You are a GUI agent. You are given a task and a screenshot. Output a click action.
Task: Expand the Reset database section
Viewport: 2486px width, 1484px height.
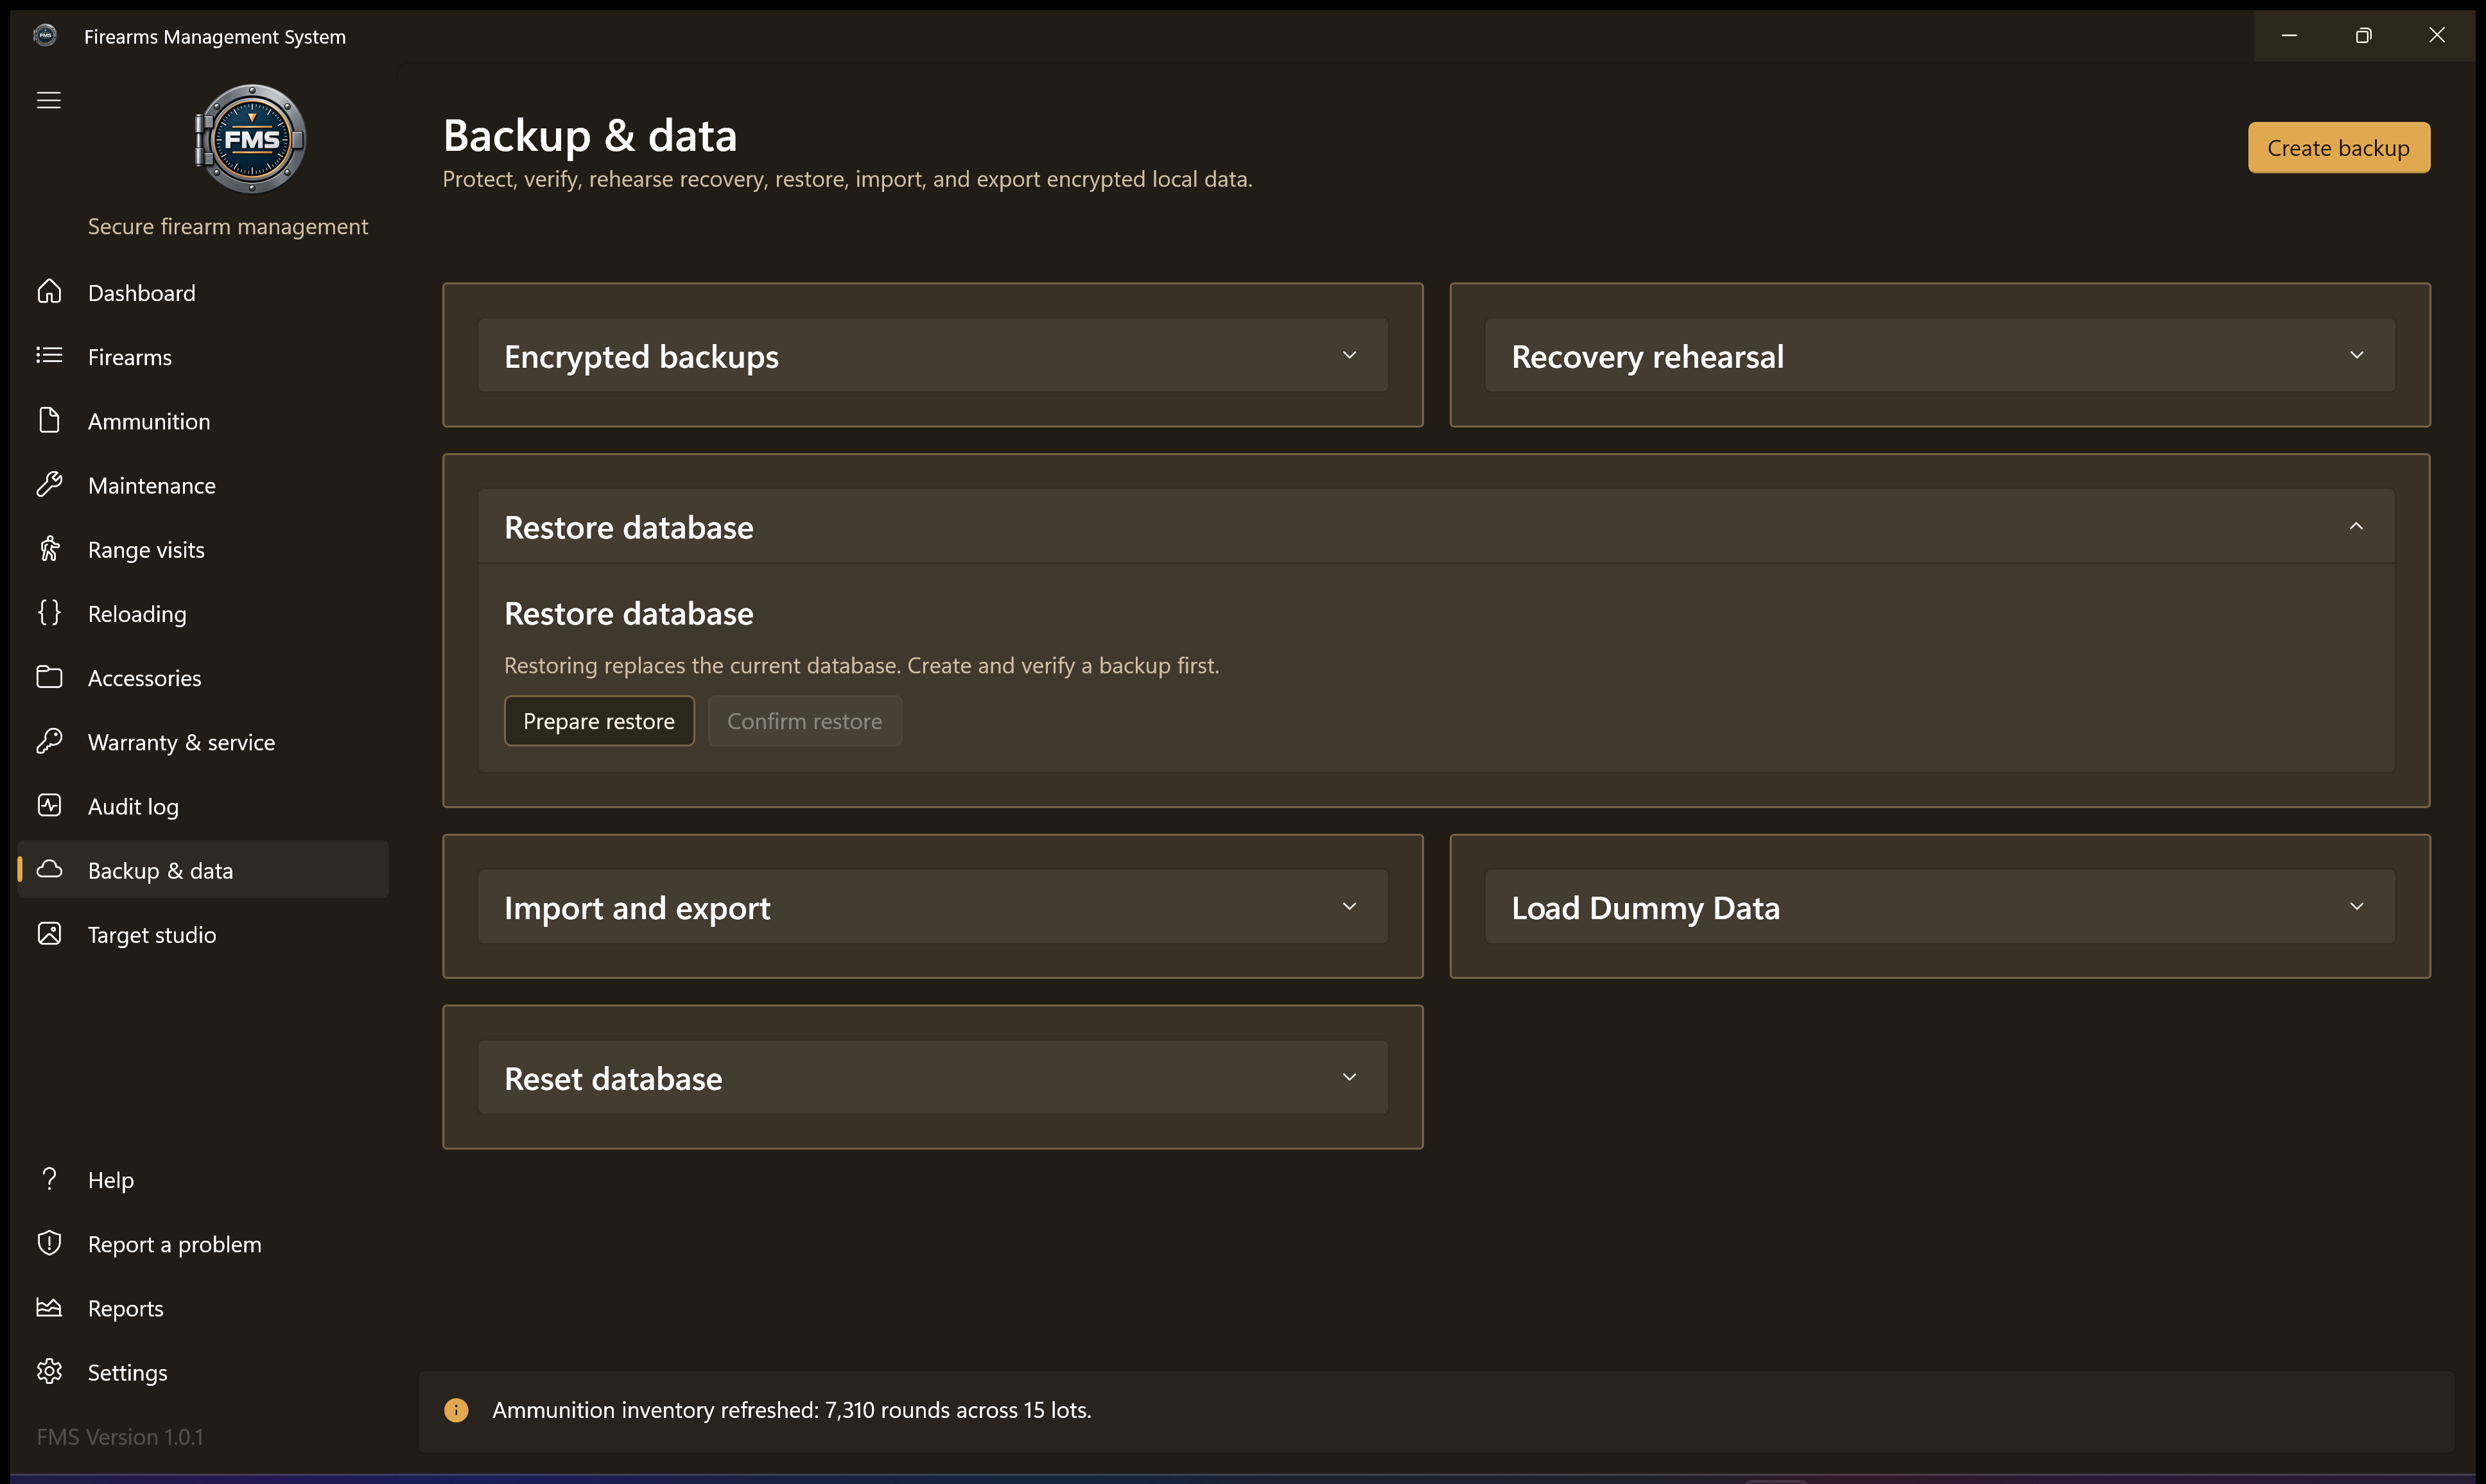(932, 1078)
